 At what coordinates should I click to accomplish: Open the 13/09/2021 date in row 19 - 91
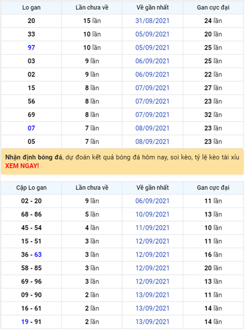[x=152, y=322]
